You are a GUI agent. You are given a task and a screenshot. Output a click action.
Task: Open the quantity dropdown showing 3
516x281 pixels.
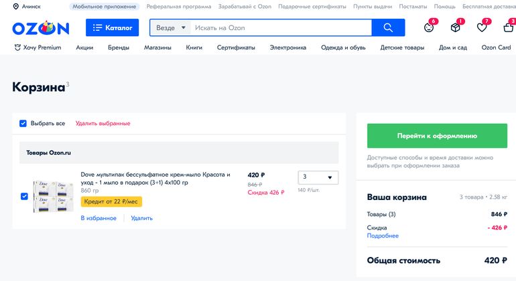click(318, 177)
